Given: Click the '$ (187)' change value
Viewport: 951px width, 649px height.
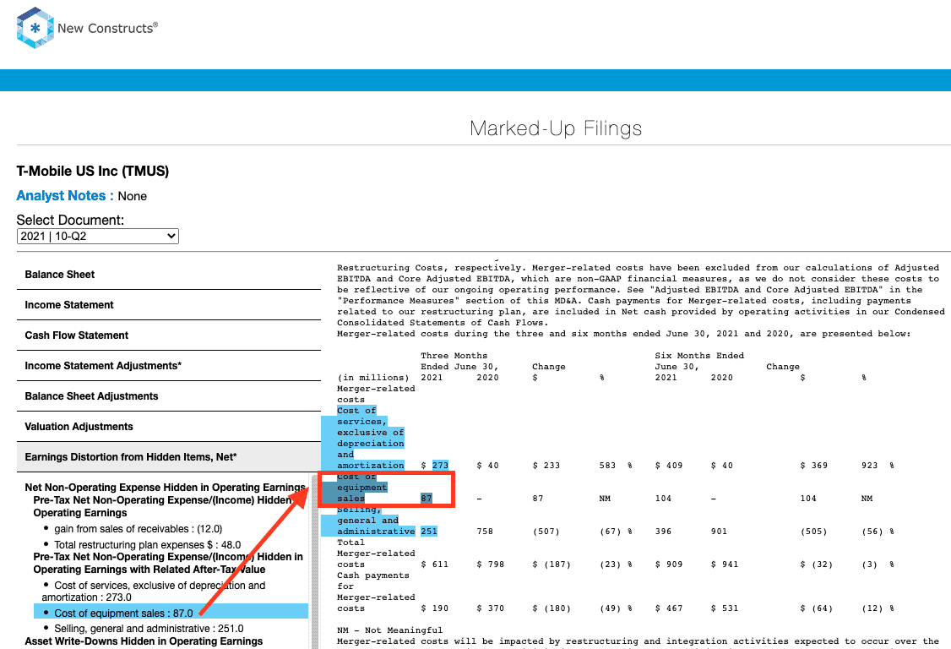Looking at the screenshot, I should [552, 564].
